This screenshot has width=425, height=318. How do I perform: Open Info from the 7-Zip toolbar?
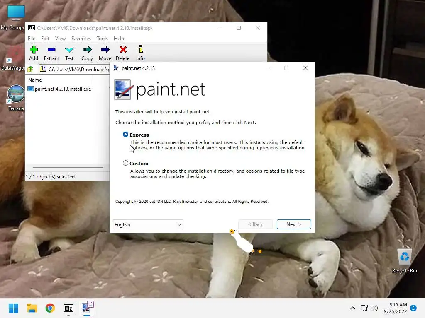pyautogui.click(x=140, y=49)
